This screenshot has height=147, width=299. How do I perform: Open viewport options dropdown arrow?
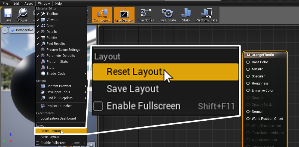click(5, 30)
